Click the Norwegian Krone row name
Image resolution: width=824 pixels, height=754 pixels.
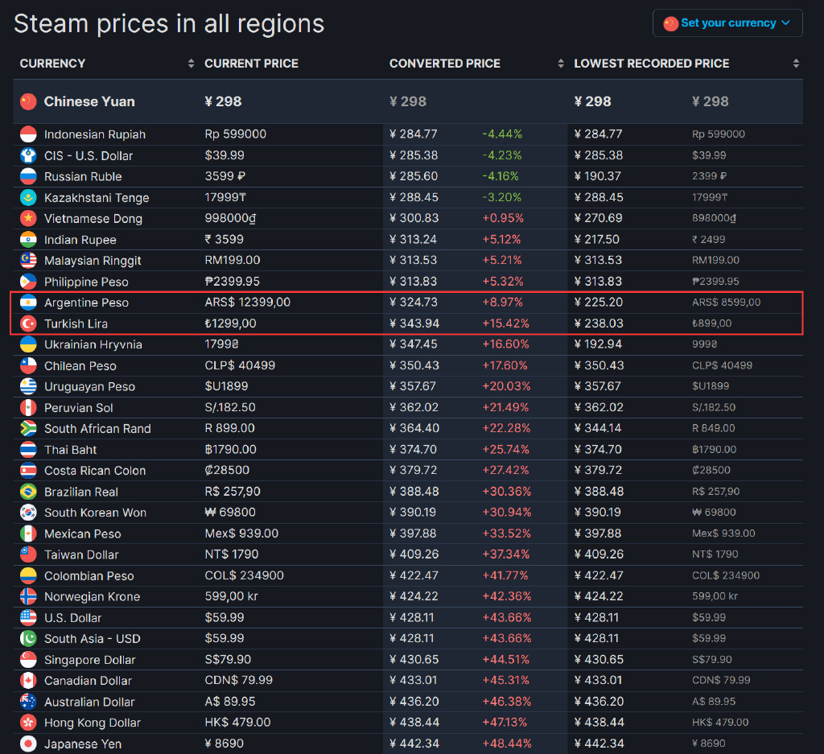[x=92, y=596]
